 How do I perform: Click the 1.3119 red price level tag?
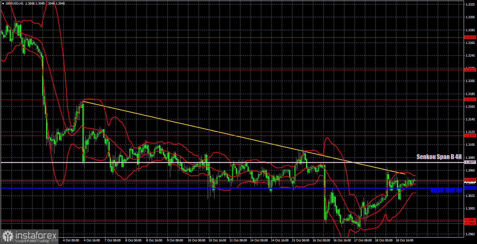[471, 135]
